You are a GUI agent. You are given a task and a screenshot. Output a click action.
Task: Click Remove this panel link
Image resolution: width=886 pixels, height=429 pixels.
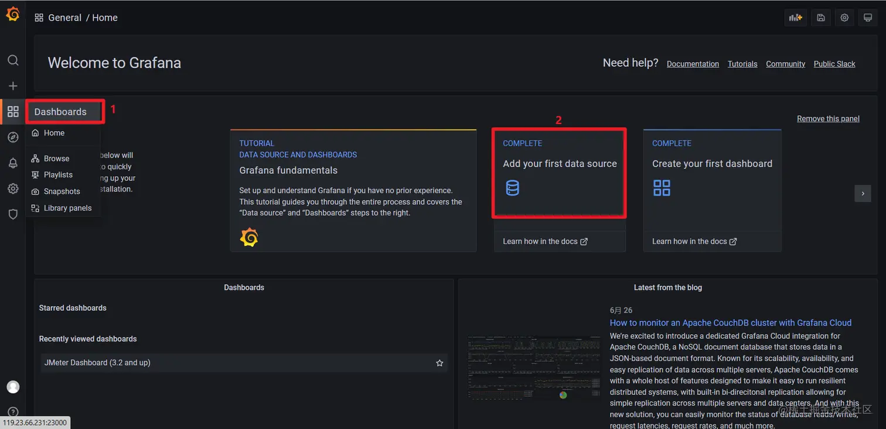point(828,118)
